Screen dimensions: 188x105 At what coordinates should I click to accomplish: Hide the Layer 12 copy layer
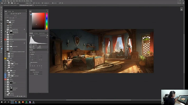coord(5,34)
